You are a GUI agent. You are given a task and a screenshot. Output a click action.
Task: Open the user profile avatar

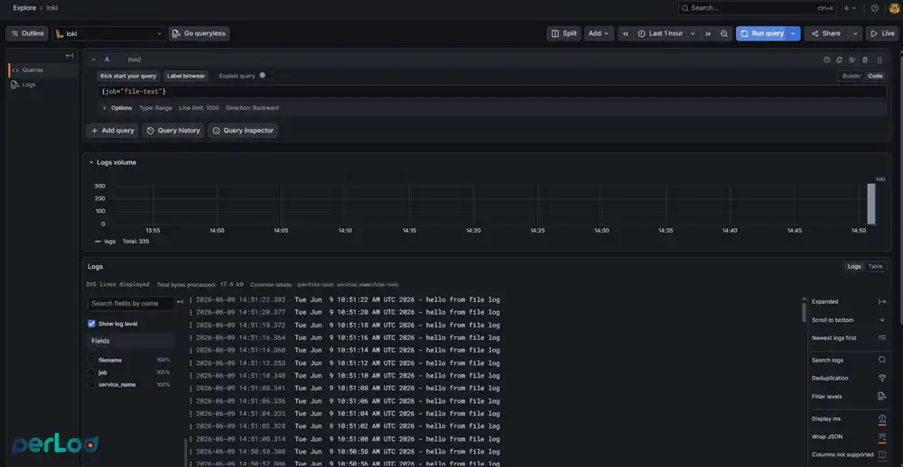[894, 8]
